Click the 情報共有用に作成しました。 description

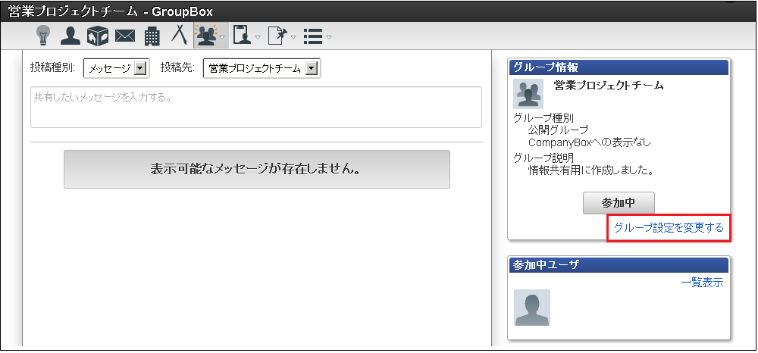coord(591,170)
